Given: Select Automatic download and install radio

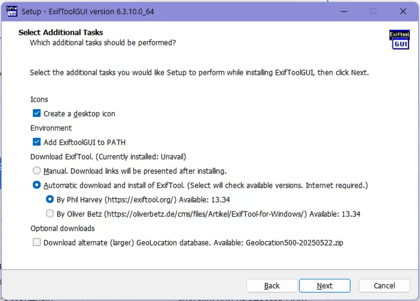Looking at the screenshot, I should point(36,185).
